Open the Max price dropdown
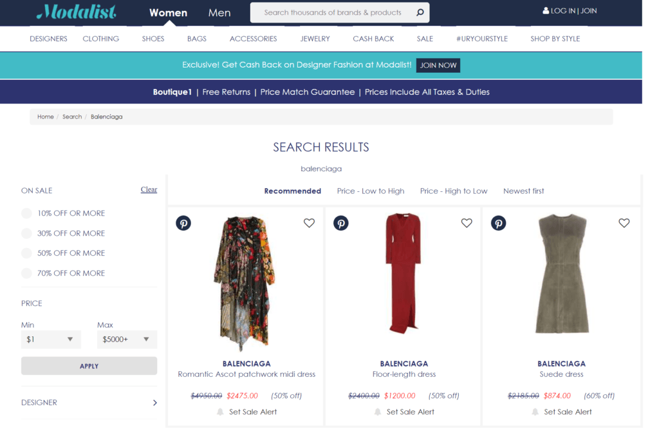Screen dimensions: 659x431 click(127, 340)
